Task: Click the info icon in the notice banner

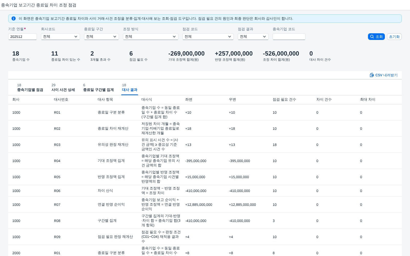Action: 14,18
